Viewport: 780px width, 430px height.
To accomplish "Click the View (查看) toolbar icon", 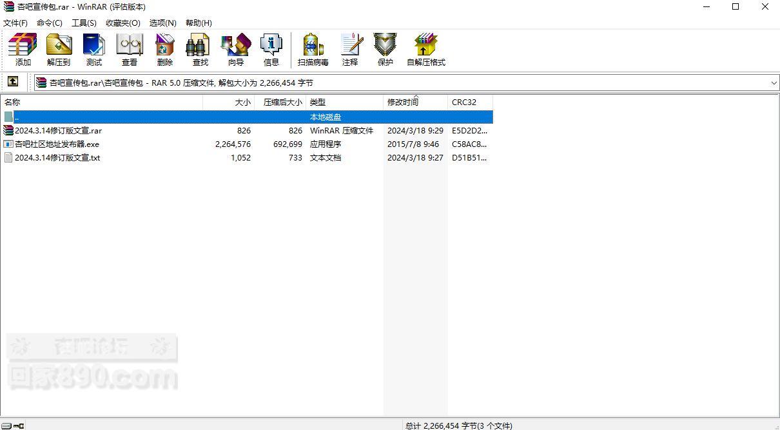I will click(130, 50).
